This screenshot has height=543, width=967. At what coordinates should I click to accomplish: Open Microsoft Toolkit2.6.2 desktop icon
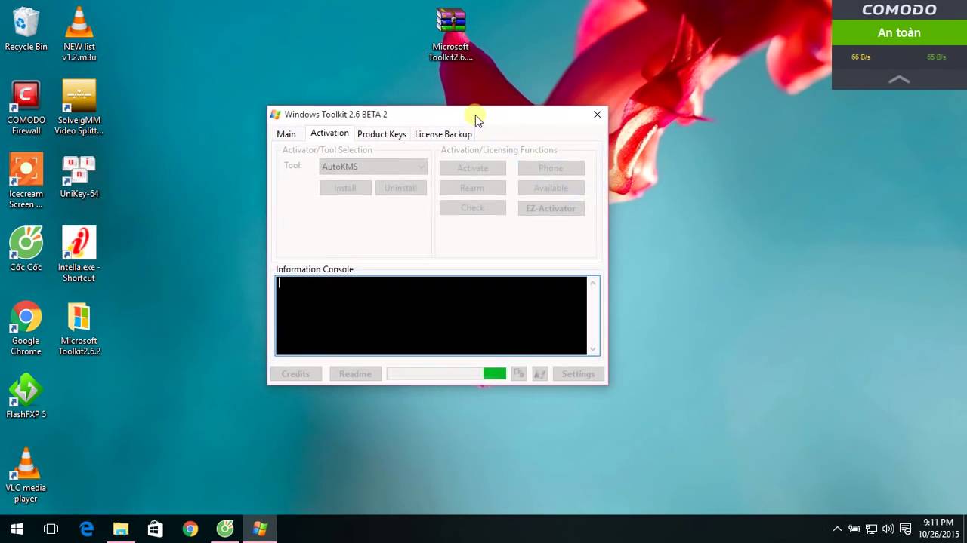click(x=79, y=329)
